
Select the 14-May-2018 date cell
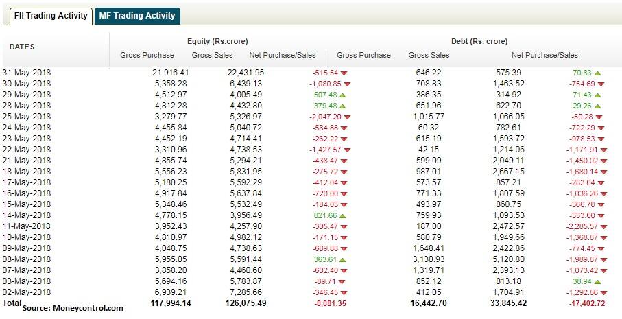27,215
